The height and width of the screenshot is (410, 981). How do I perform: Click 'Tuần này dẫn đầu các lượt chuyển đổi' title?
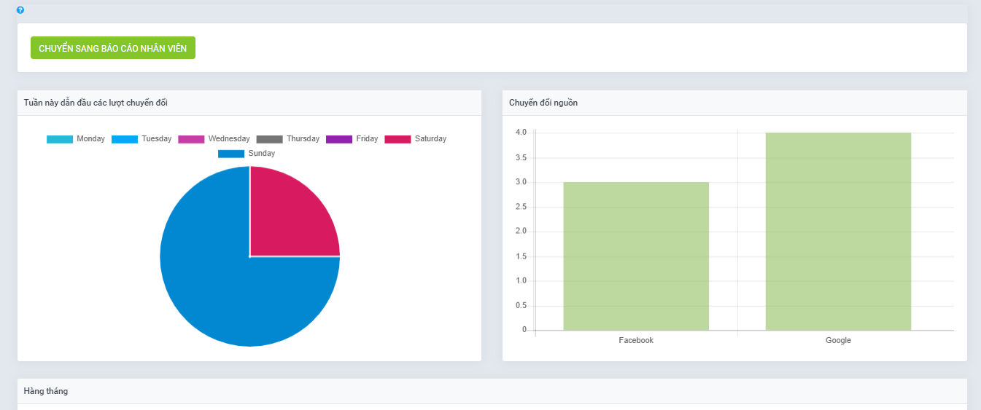(96, 103)
